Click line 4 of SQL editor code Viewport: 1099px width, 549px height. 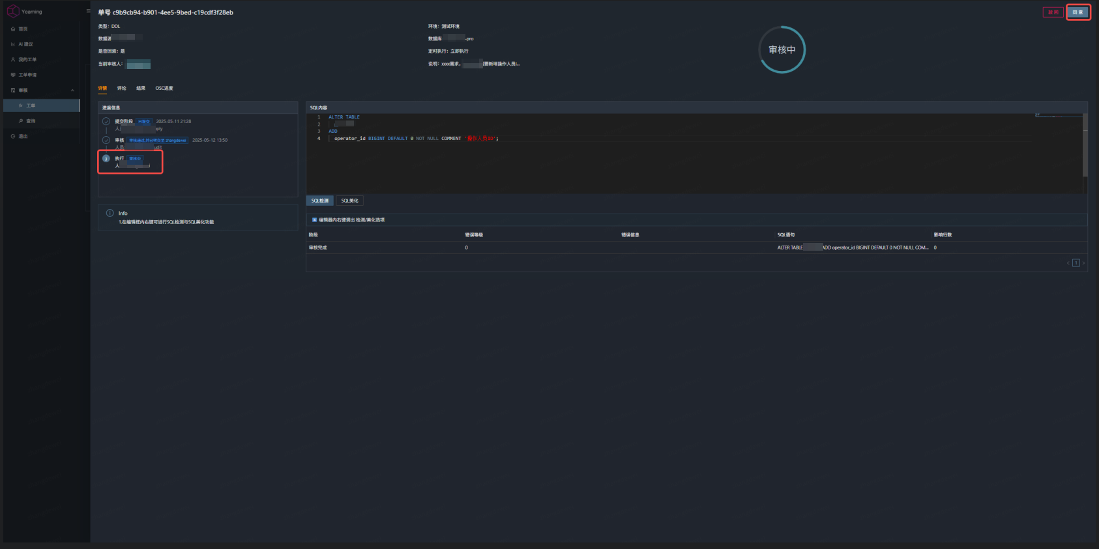click(416, 138)
